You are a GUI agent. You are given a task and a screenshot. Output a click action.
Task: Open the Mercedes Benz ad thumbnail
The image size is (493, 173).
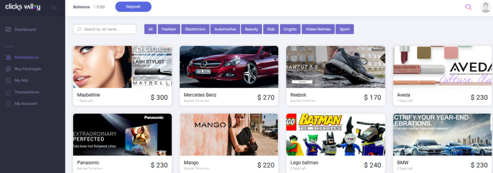coord(229,67)
